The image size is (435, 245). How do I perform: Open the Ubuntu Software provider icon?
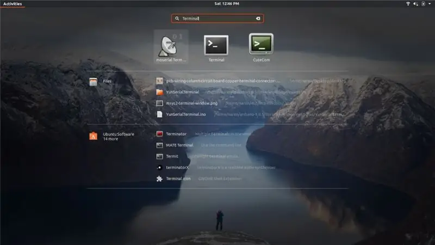[93, 136]
